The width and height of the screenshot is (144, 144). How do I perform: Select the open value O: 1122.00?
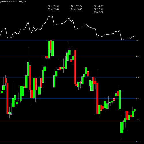54,6
